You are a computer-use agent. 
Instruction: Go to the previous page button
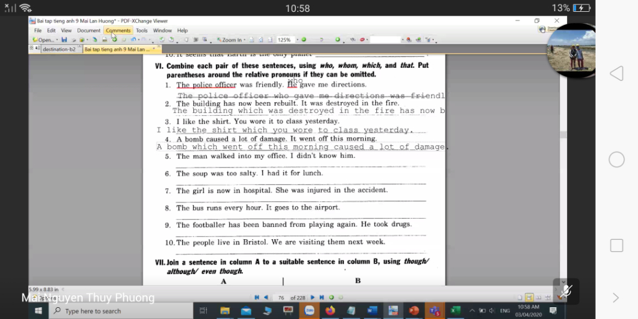266,297
